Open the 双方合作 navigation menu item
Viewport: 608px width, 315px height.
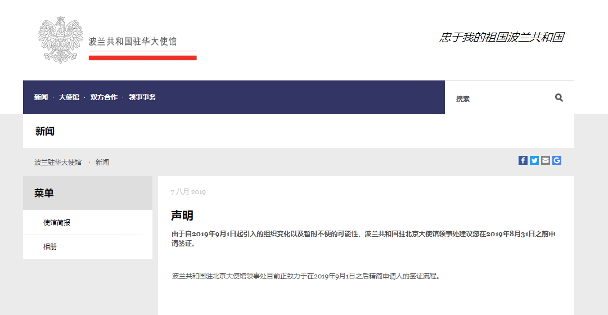tap(104, 97)
